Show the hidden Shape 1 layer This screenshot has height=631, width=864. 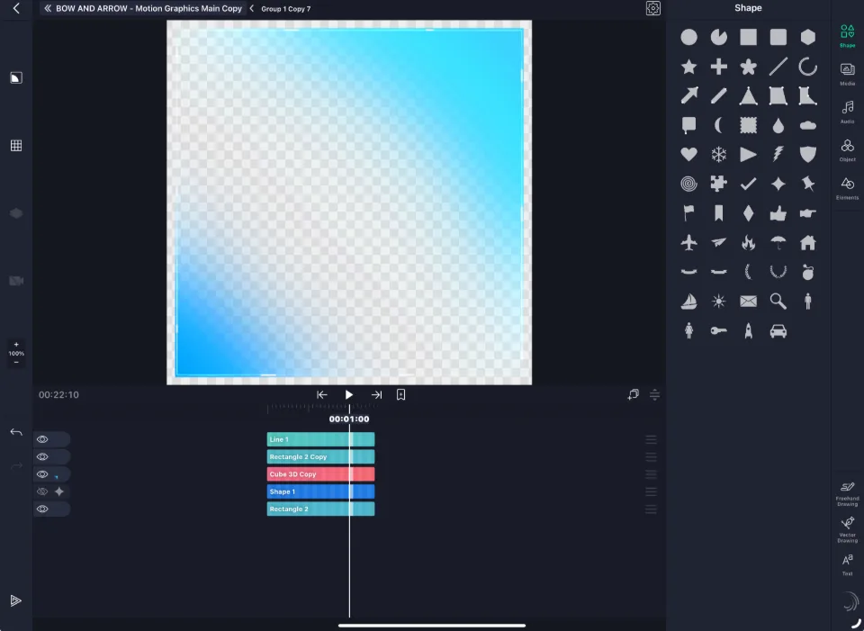[x=42, y=491]
